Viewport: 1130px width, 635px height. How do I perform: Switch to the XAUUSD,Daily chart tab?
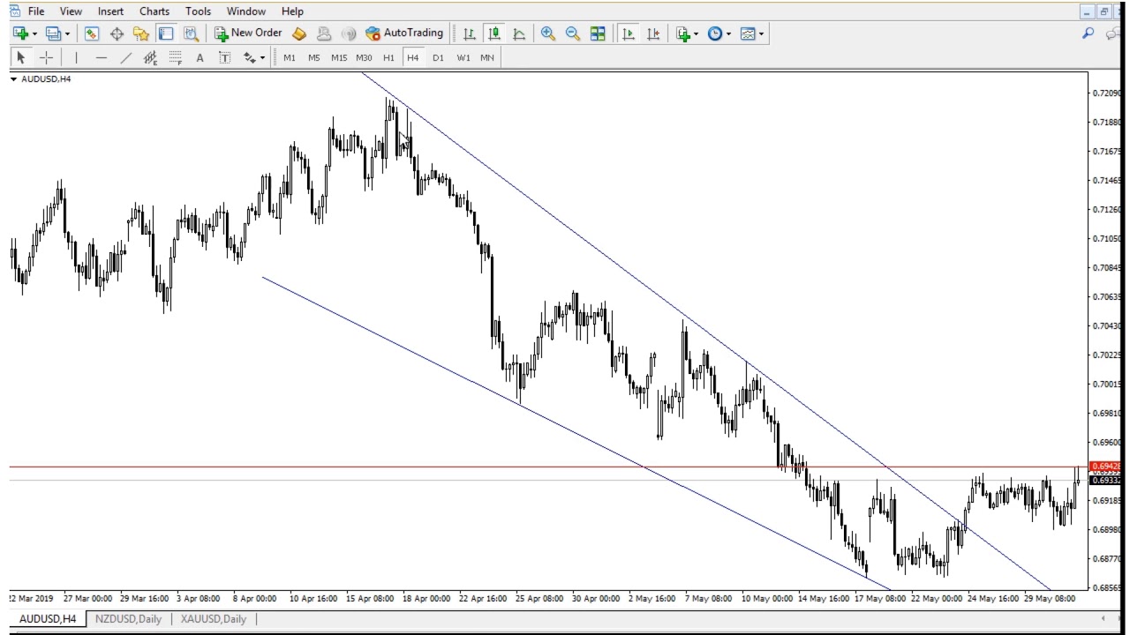(214, 619)
